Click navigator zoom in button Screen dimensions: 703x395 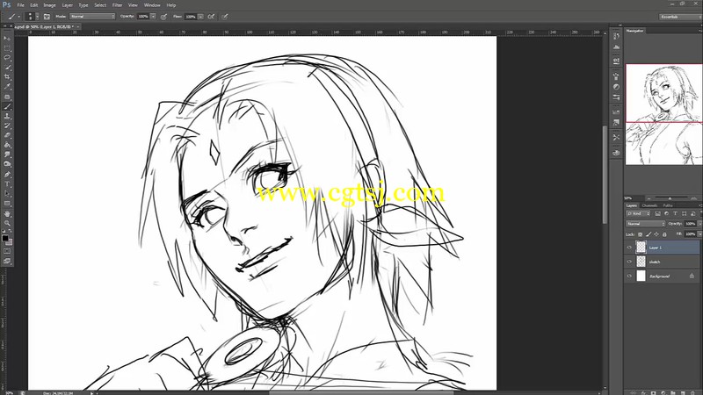click(694, 198)
